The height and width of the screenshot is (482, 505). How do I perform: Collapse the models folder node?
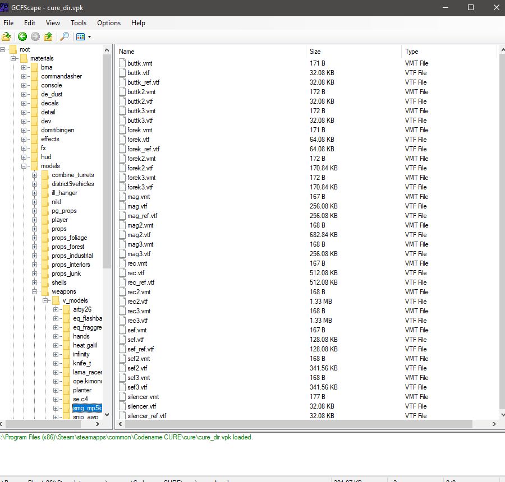point(24,166)
